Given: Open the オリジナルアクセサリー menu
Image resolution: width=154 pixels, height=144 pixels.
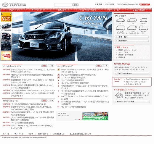Looking at the screenshot, I should [x=89, y=10].
